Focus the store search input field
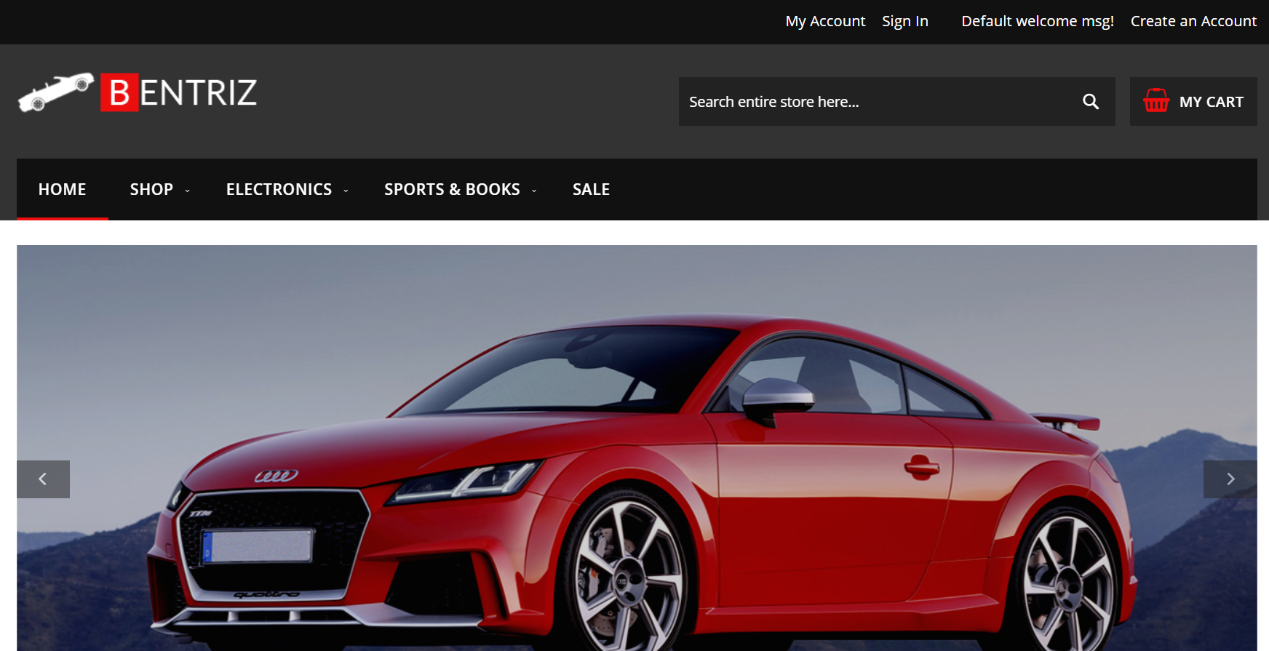Screen dimensions: 1269x651 [873, 102]
